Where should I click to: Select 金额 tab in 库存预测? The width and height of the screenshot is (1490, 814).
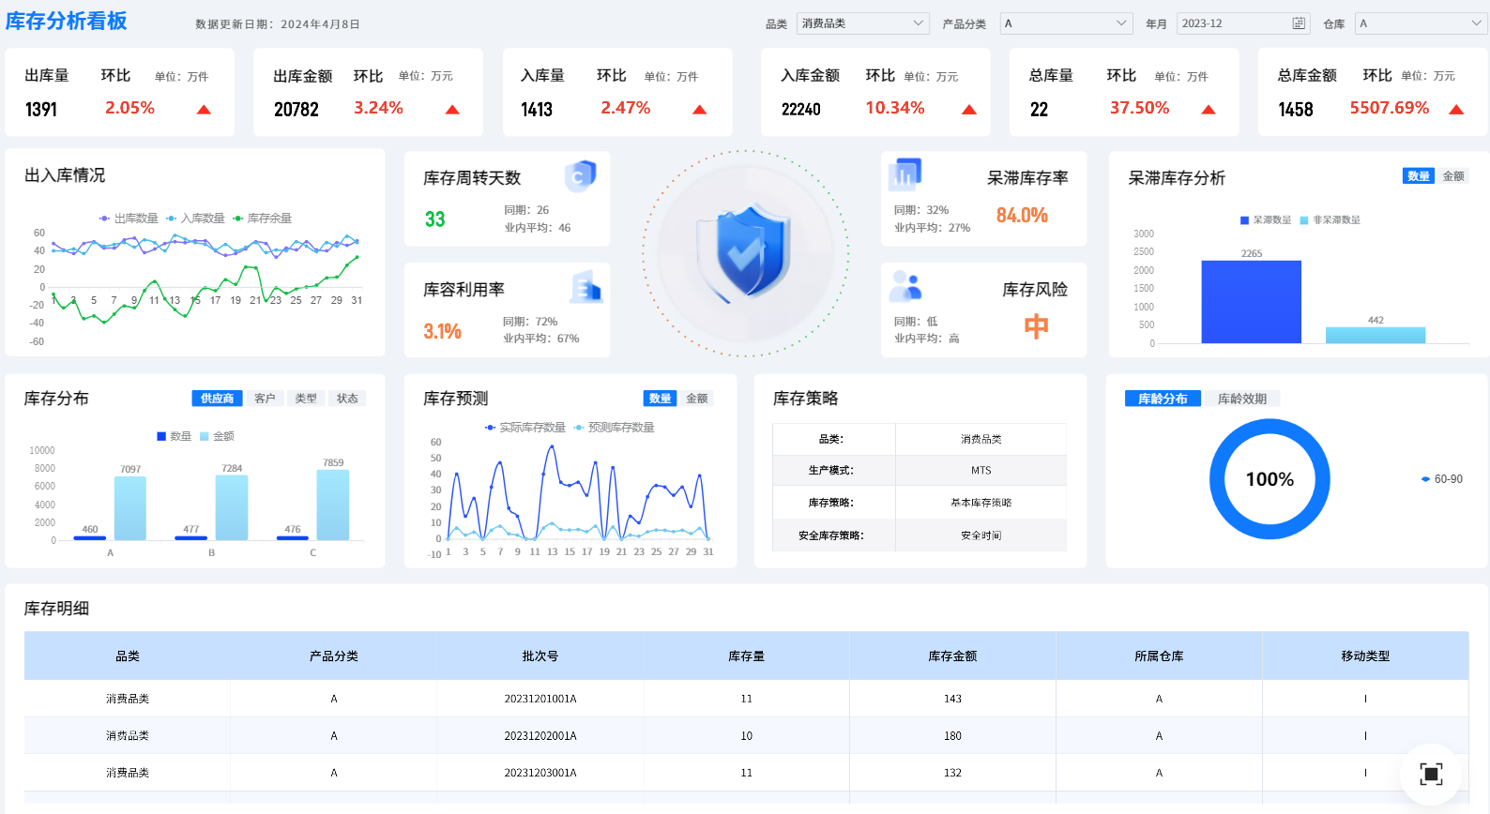[x=697, y=399]
